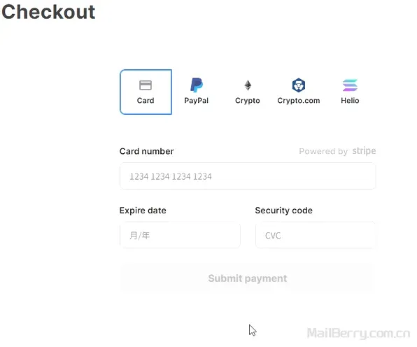This screenshot has width=417, height=347.
Task: Click the Ethereum diamond Crypto icon
Action: click(248, 85)
